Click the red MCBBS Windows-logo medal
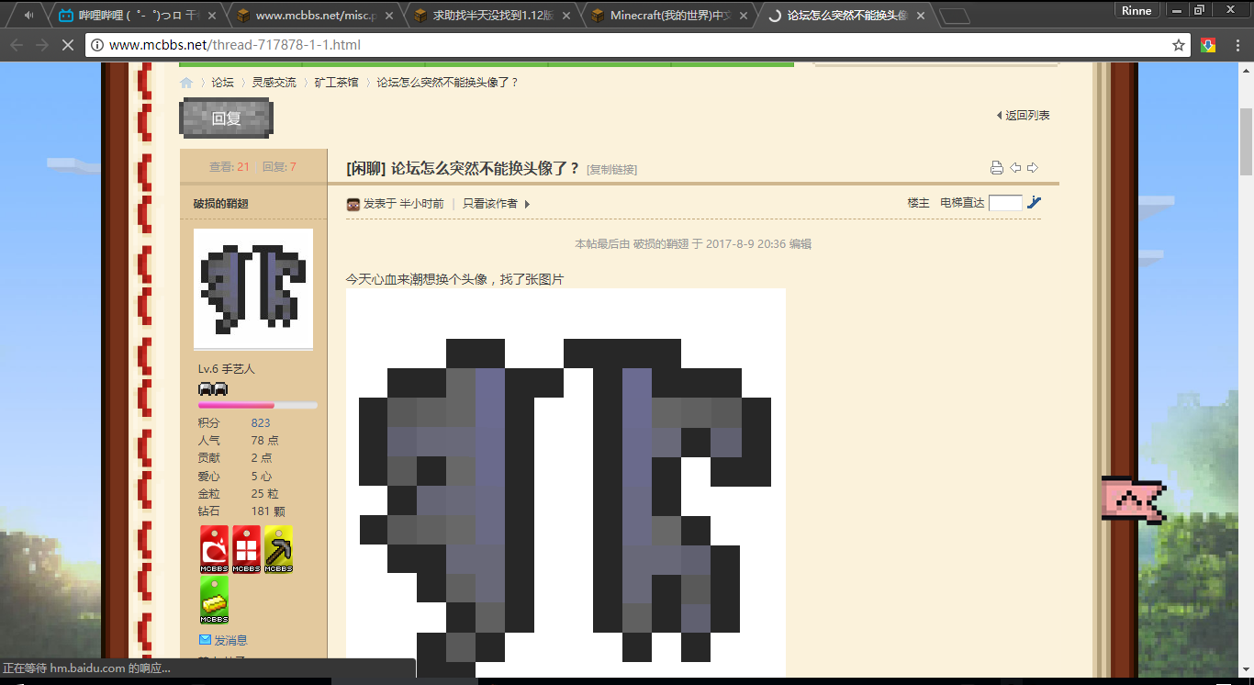The height and width of the screenshot is (685, 1254). point(246,549)
